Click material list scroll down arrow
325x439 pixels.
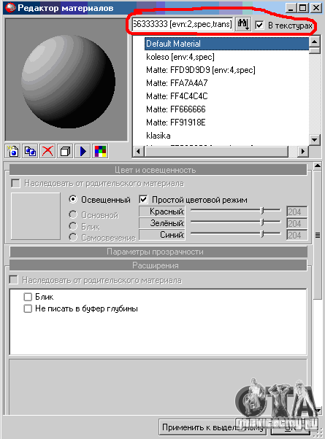(x=314, y=140)
